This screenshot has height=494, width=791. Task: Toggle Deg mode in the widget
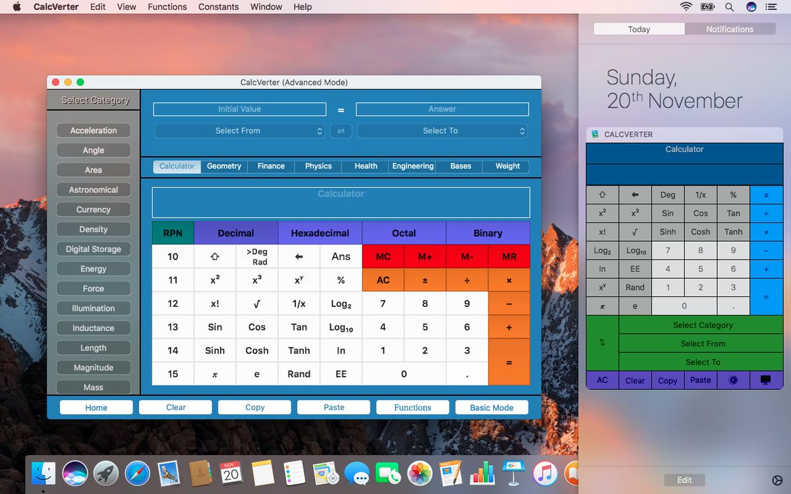668,195
